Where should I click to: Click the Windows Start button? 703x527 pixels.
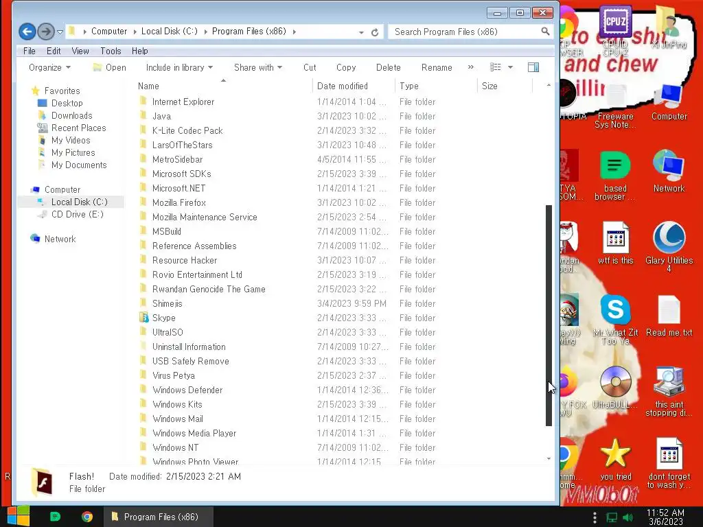click(19, 516)
